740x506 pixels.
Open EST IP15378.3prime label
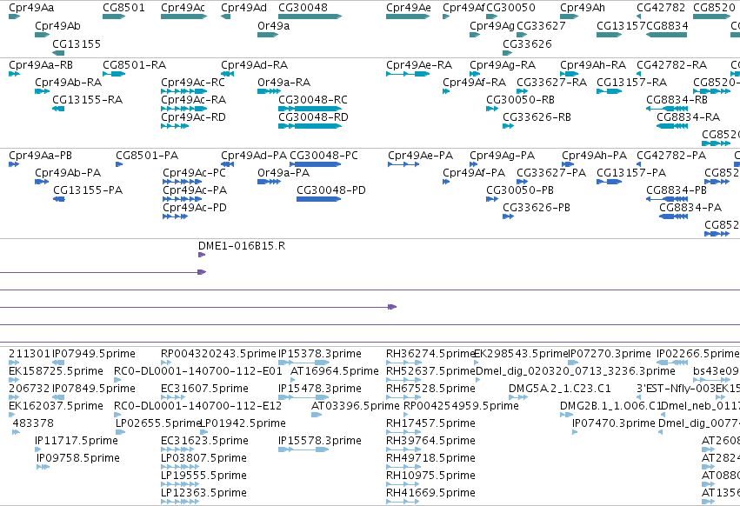(320, 354)
